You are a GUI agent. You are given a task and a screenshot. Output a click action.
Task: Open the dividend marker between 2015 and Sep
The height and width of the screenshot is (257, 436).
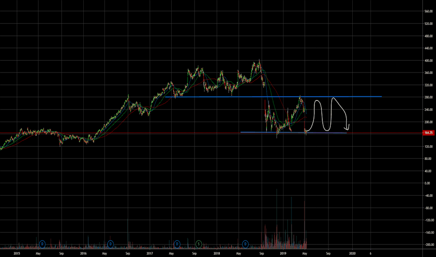(42, 244)
